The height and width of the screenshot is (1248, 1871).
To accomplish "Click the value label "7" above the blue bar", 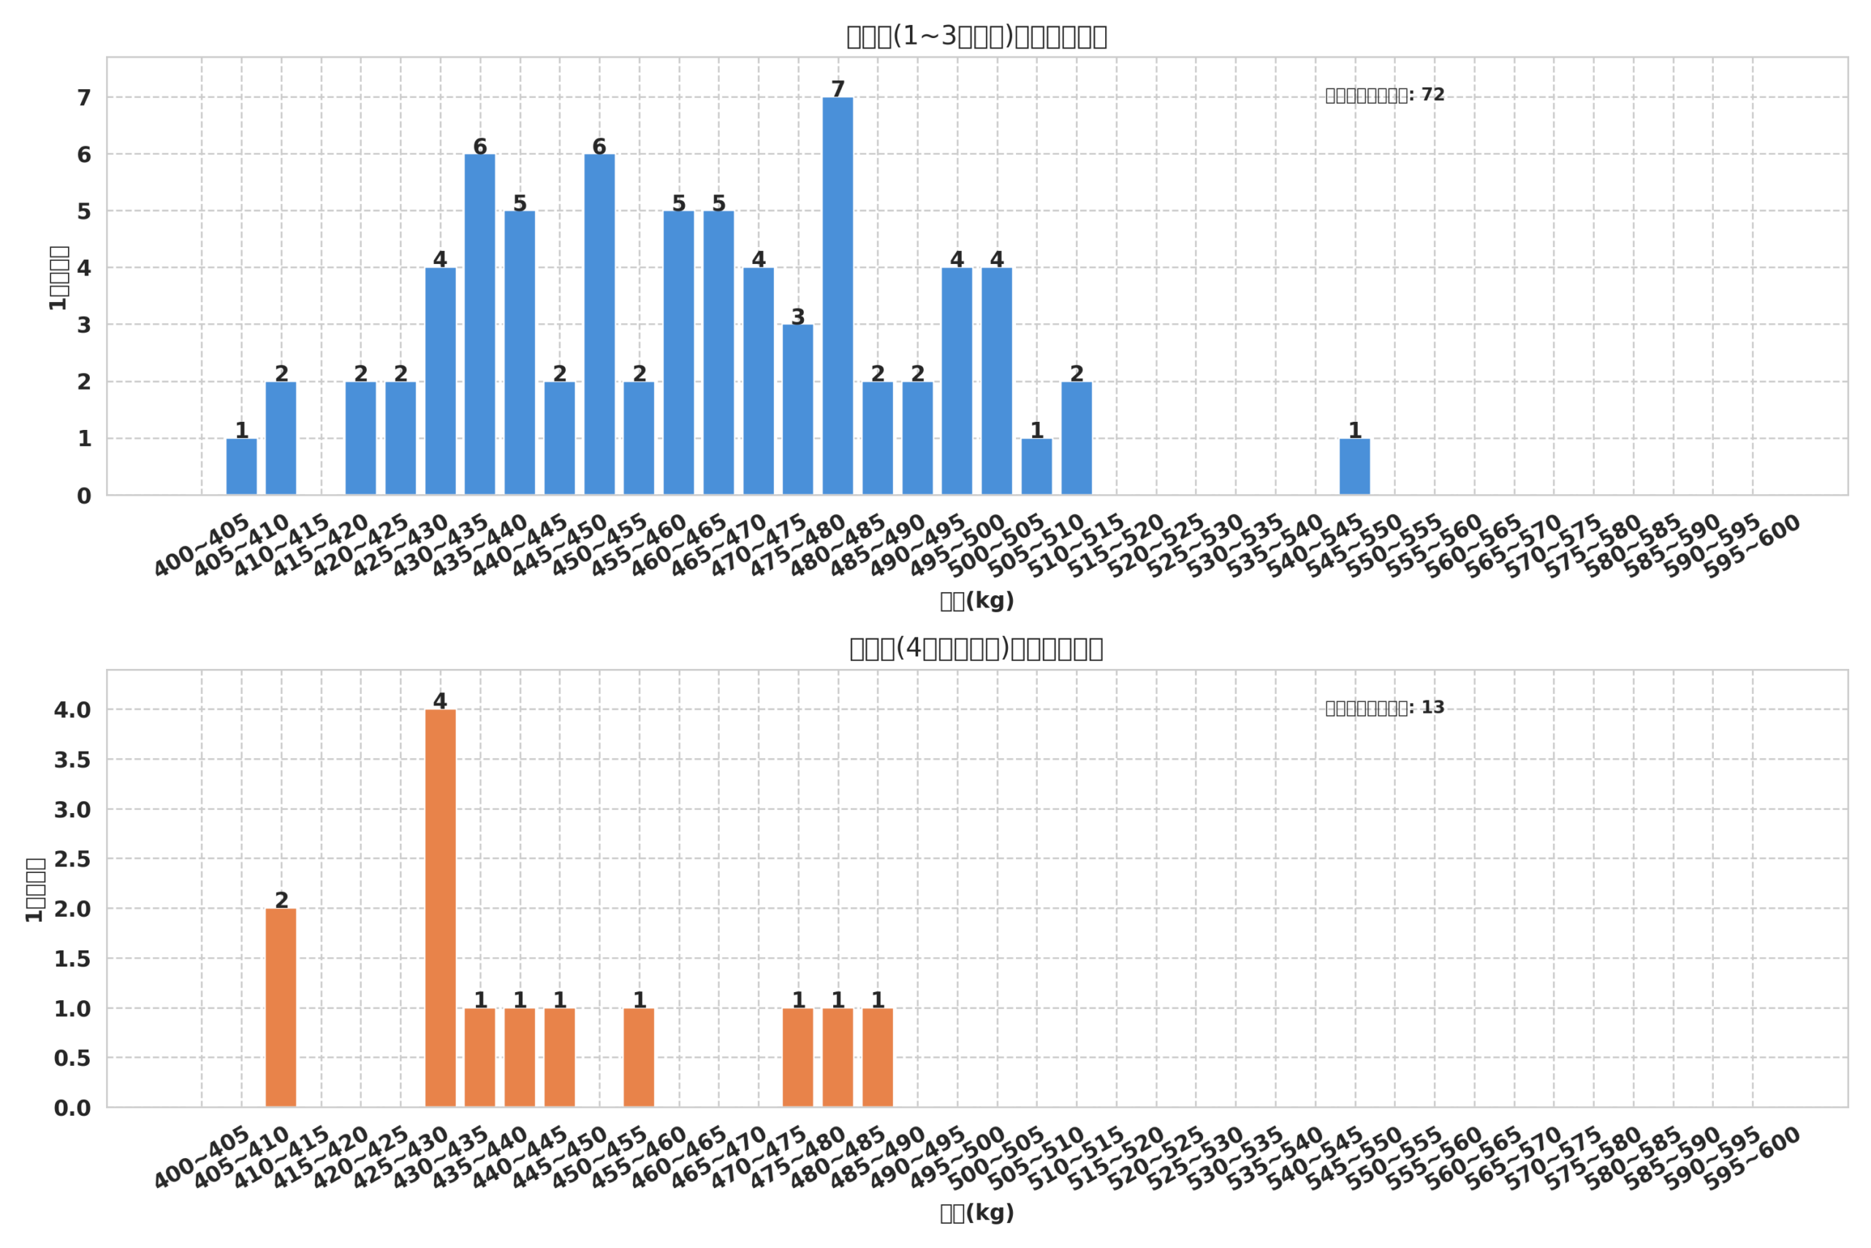I will [x=838, y=89].
